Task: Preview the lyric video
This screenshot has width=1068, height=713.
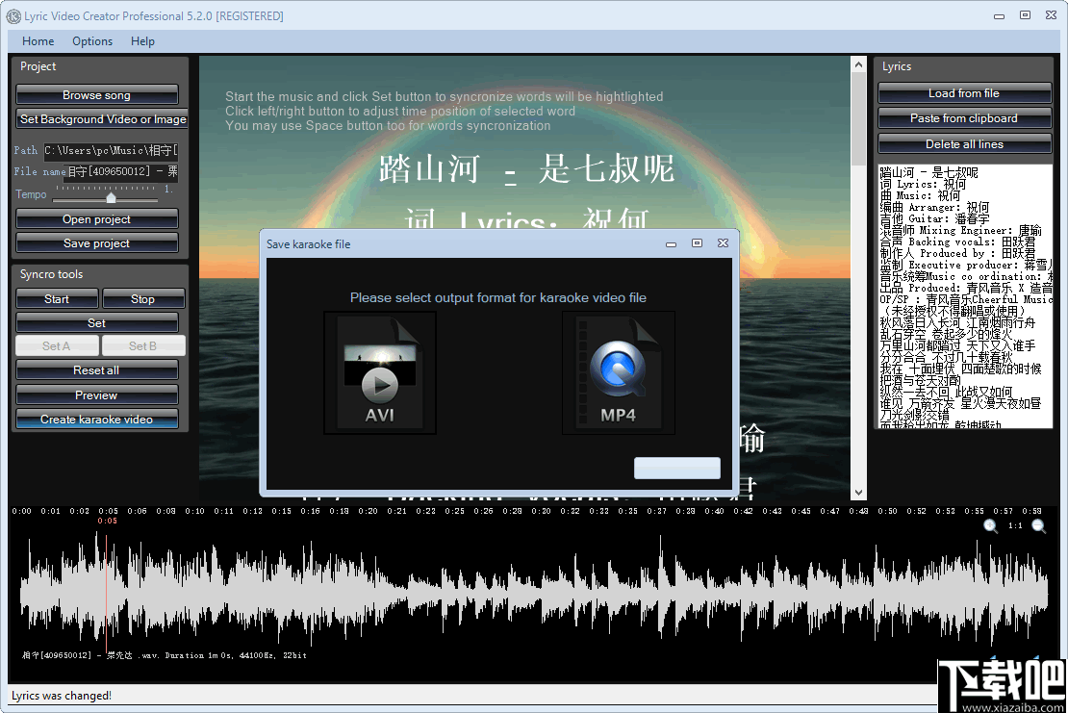Action: click(96, 395)
